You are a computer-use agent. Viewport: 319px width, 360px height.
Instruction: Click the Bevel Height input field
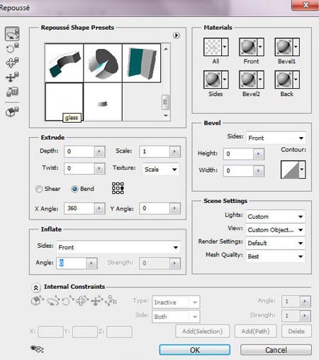238,154
